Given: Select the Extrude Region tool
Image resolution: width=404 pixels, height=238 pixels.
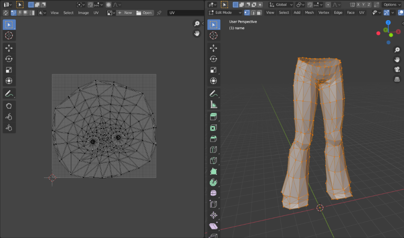Looking at the screenshot, I should (x=214, y=117).
